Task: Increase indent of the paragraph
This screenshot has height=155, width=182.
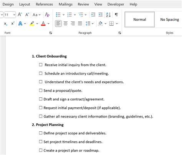Action: [x=101, y=15]
